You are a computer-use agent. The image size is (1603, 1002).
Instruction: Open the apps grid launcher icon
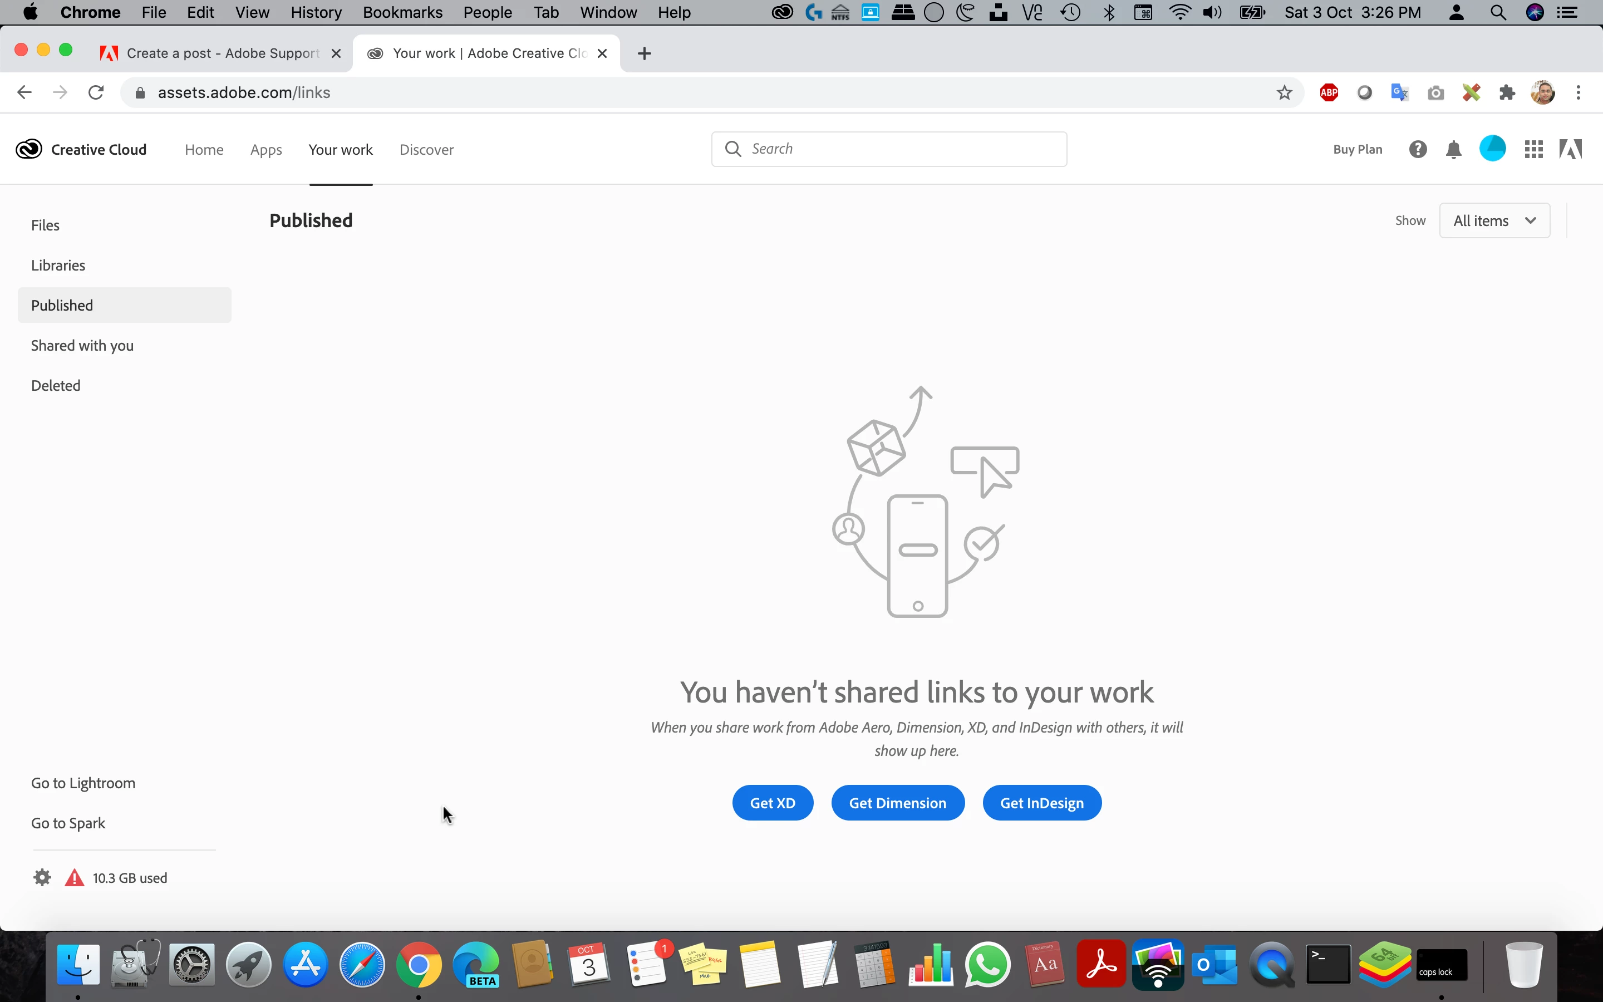pyautogui.click(x=1533, y=149)
